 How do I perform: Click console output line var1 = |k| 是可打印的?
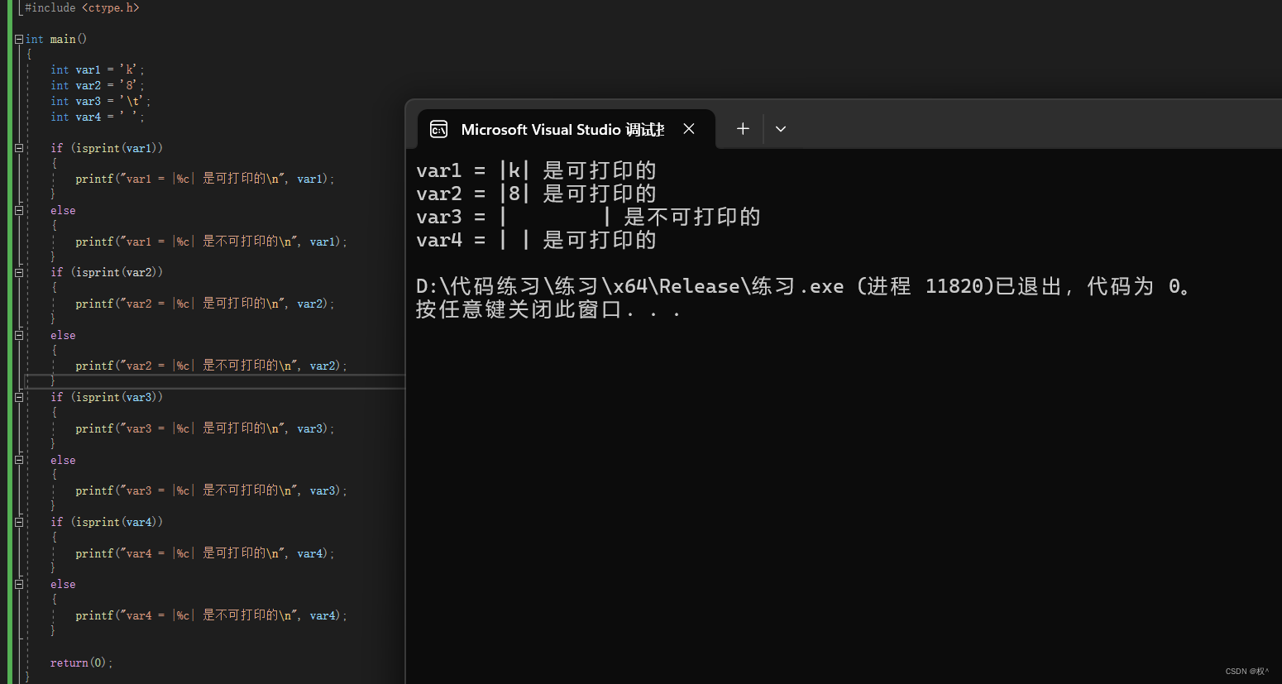point(536,171)
